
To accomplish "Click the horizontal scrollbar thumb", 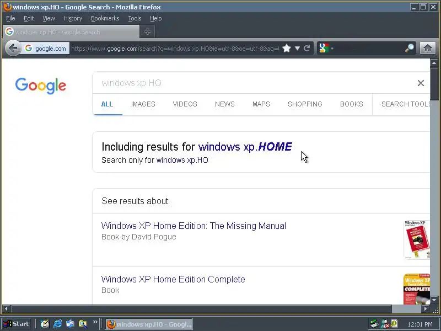I will click(202, 309).
